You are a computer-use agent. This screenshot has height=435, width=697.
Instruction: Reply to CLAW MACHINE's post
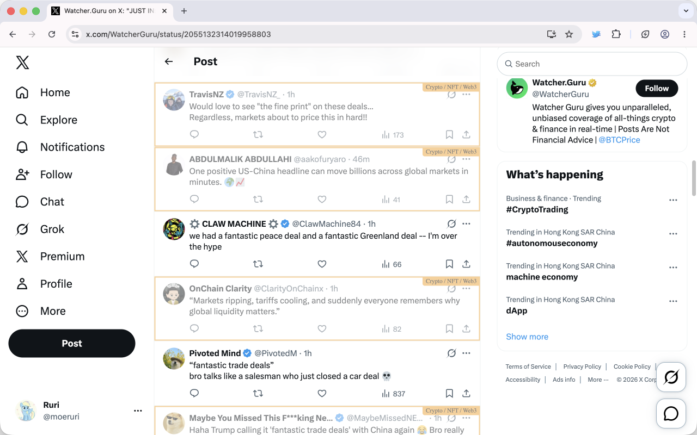[x=194, y=264]
